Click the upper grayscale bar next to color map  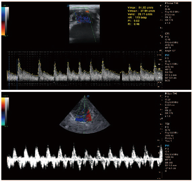click(x=7, y=21)
